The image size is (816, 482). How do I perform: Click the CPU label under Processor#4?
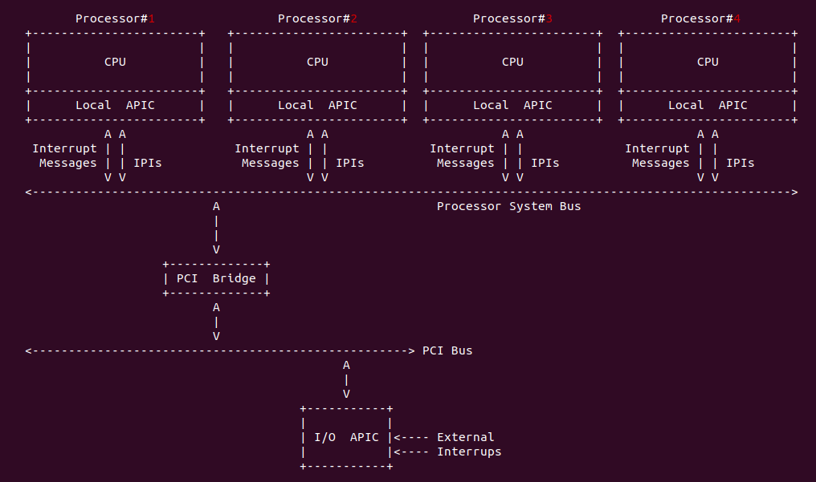pyautogui.click(x=708, y=62)
